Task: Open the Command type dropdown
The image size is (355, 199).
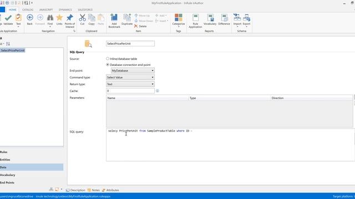Action: 130,77
